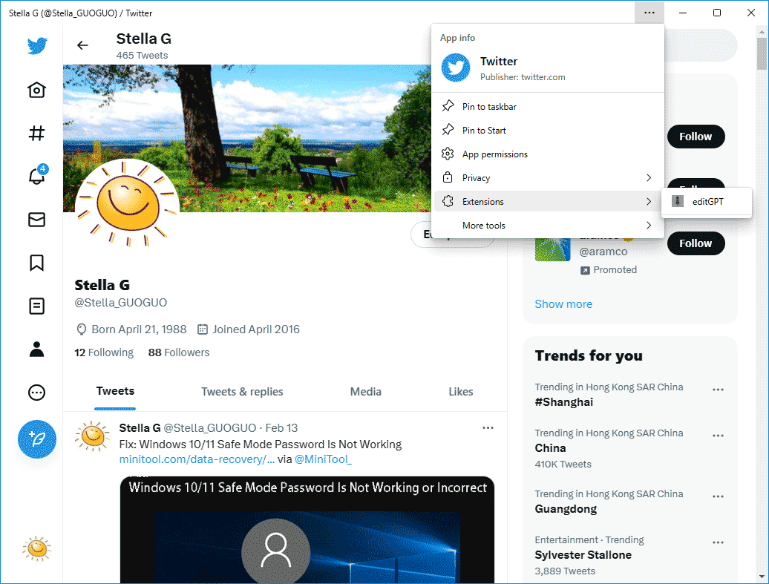This screenshot has height=584, width=769.
Task: Click the title bar three-dots app menu
Action: tap(649, 13)
